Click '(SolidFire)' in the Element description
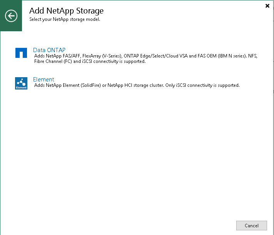This screenshot has width=274, height=235. (97, 85)
